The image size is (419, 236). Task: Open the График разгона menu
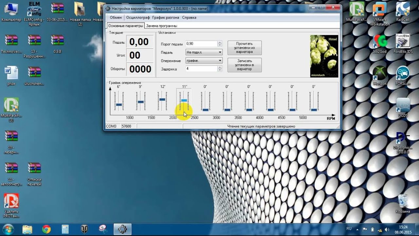[x=166, y=18]
